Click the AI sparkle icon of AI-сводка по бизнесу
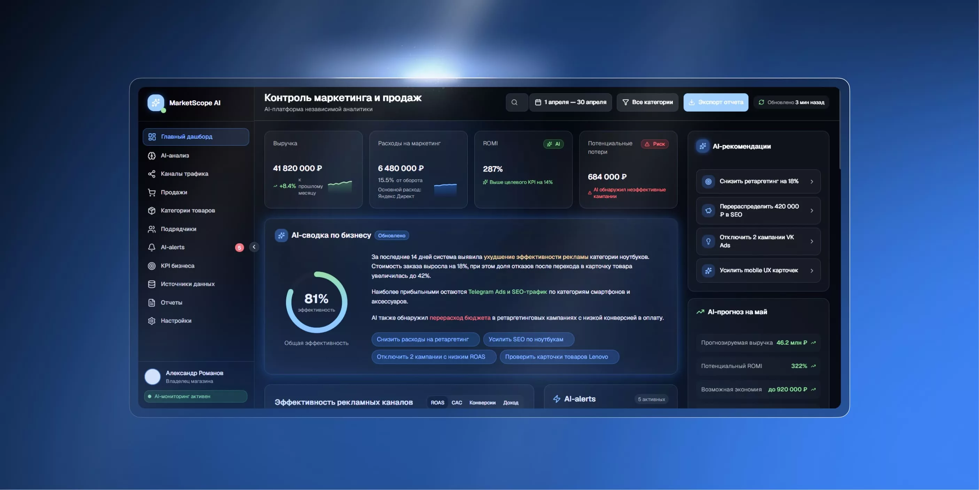Screen dimensions: 979x490 point(281,236)
